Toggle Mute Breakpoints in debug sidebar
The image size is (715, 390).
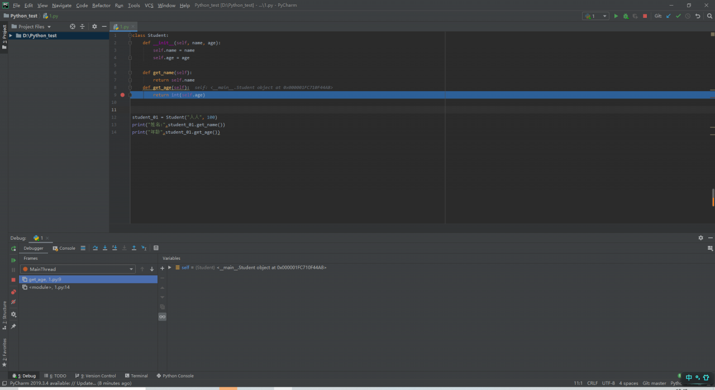[x=13, y=302]
